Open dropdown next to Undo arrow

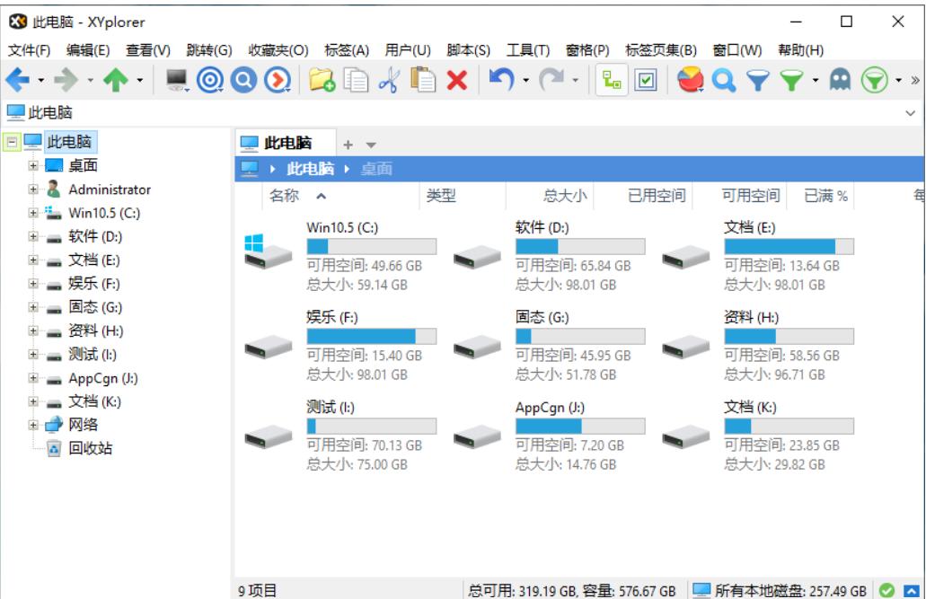point(525,80)
